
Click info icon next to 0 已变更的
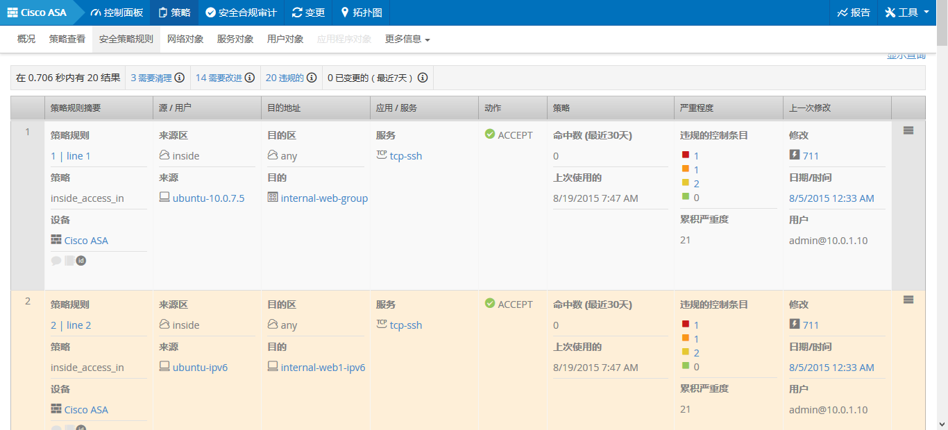[422, 78]
